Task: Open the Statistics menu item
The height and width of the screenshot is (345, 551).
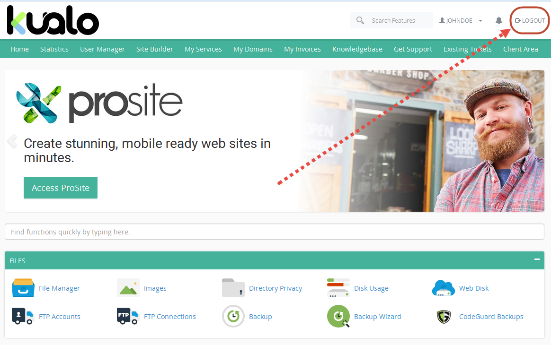Action: pyautogui.click(x=54, y=49)
